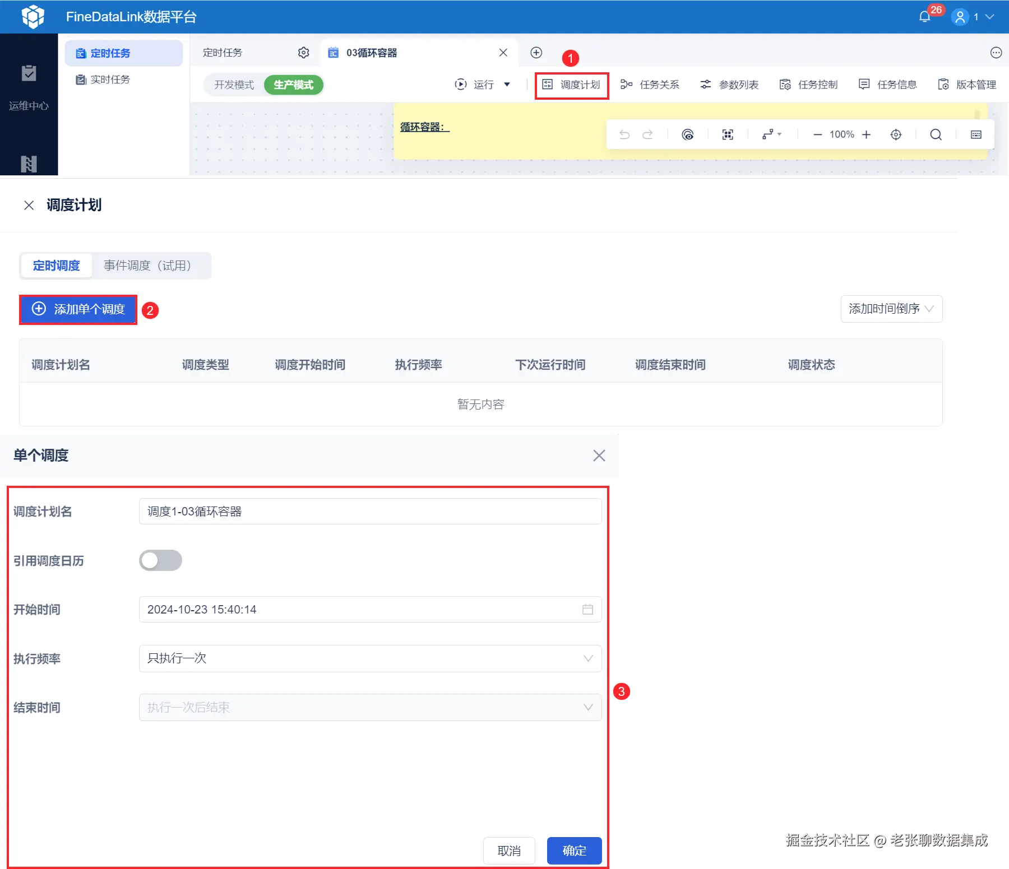The height and width of the screenshot is (869, 1009).
Task: Open 版本管理 from the toolbar
Action: click(x=966, y=85)
